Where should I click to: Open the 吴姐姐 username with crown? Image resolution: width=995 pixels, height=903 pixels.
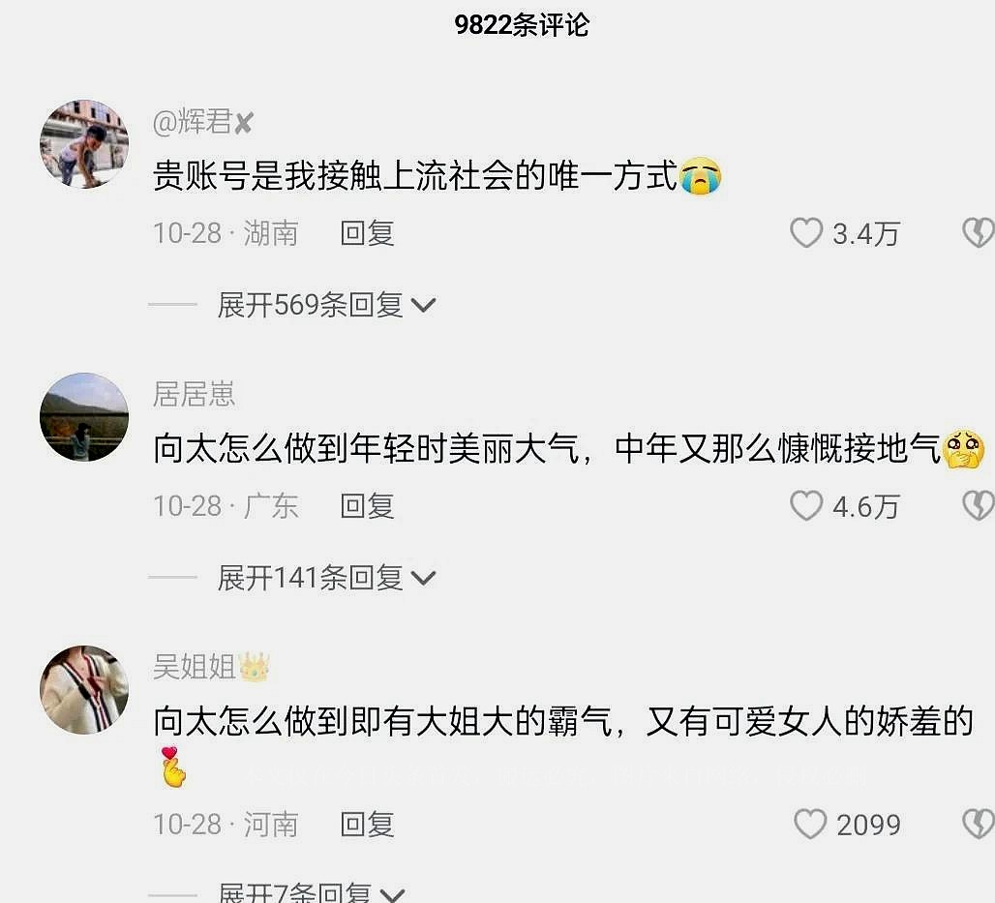click(x=212, y=667)
